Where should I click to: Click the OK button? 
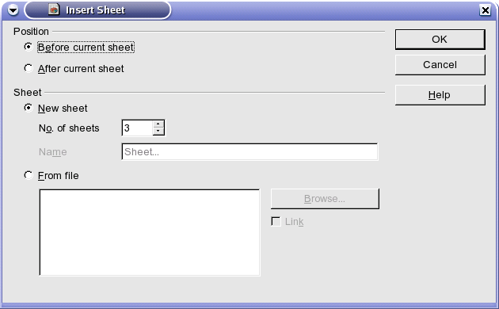(440, 40)
